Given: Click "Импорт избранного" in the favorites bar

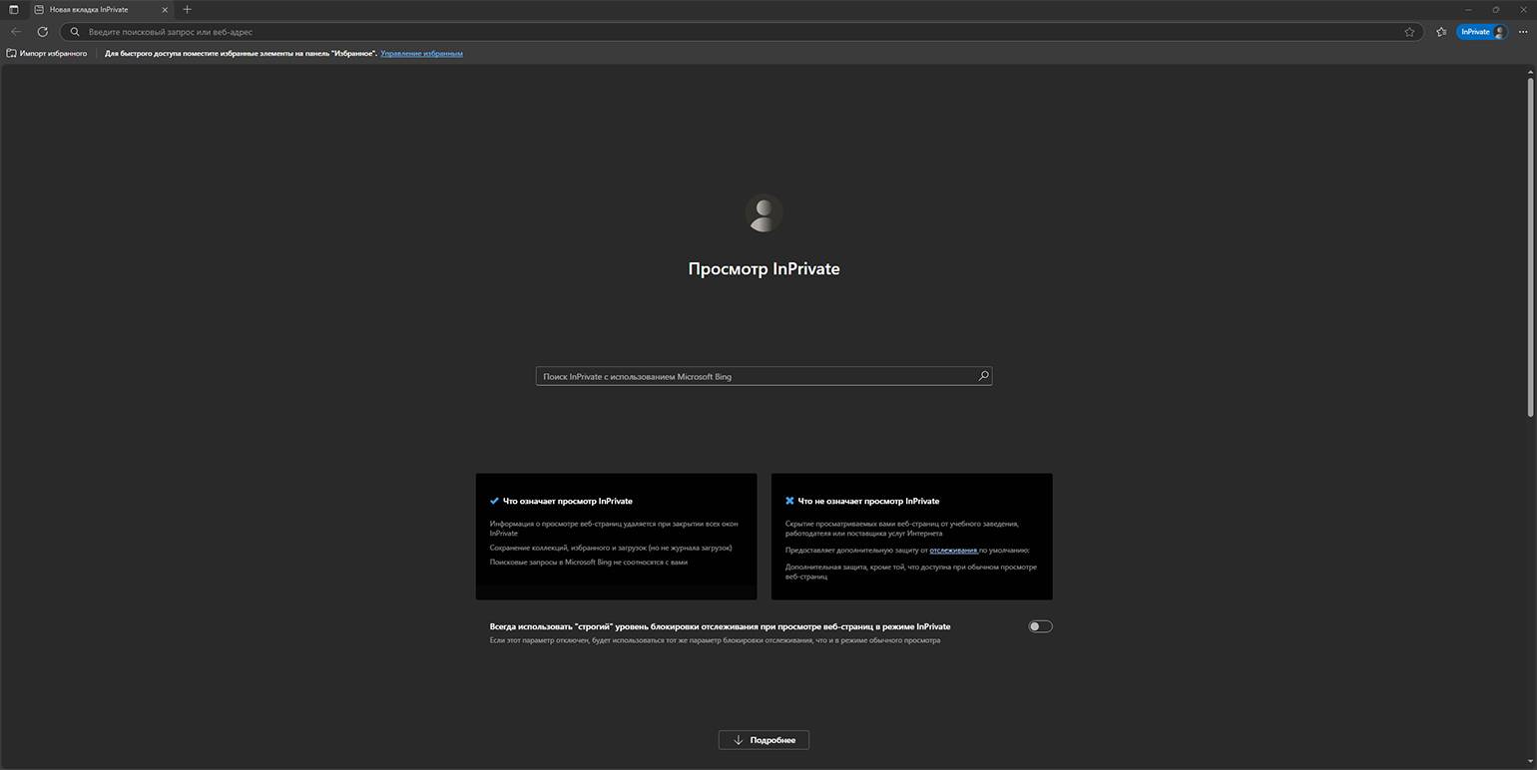Looking at the screenshot, I should [47, 53].
